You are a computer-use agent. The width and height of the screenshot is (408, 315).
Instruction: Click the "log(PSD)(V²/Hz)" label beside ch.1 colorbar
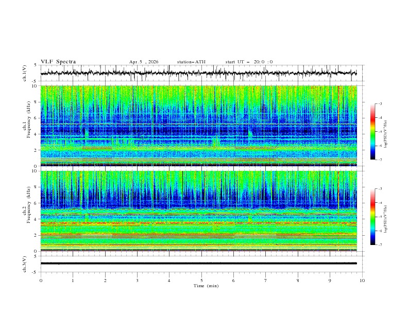(x=386, y=134)
